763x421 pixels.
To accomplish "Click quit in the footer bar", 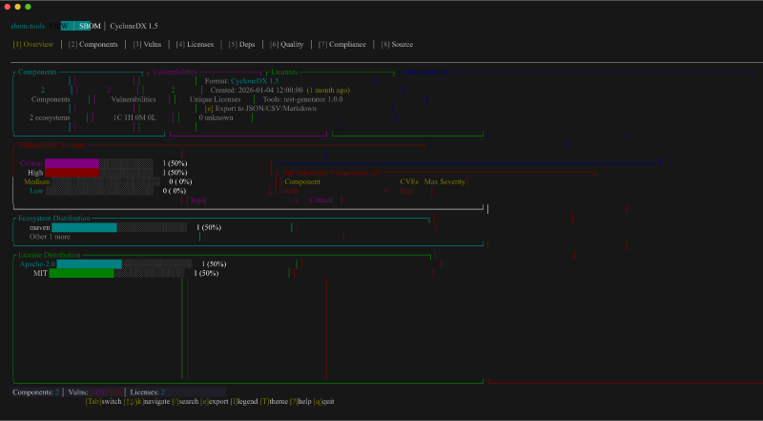I will pyautogui.click(x=324, y=402).
